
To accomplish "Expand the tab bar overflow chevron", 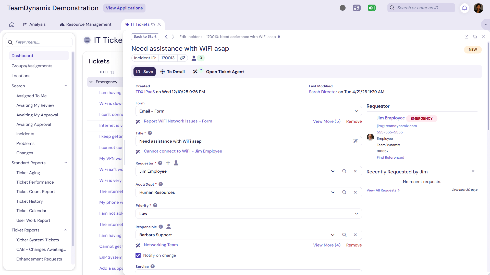I will coord(485,24).
